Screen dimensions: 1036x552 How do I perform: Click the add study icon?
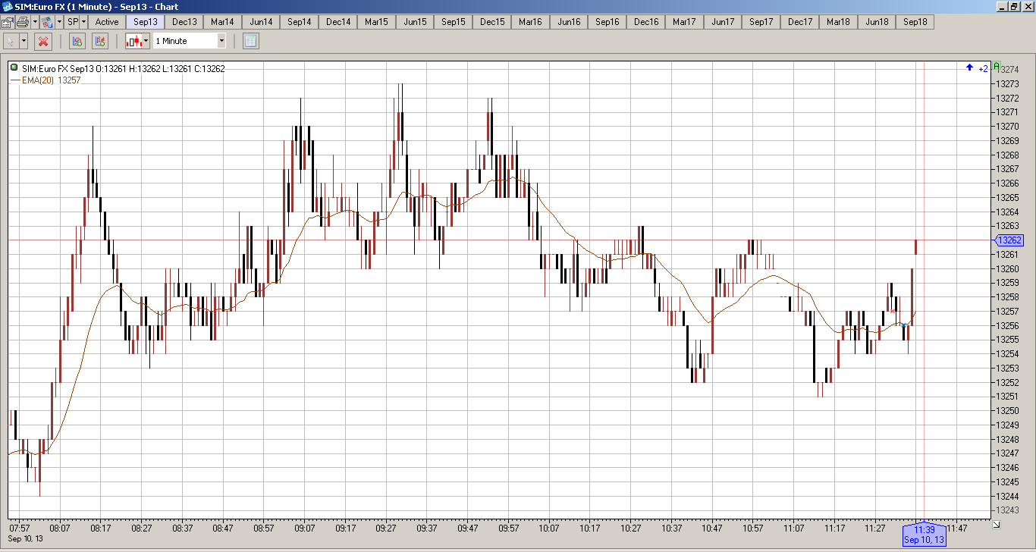[77, 41]
